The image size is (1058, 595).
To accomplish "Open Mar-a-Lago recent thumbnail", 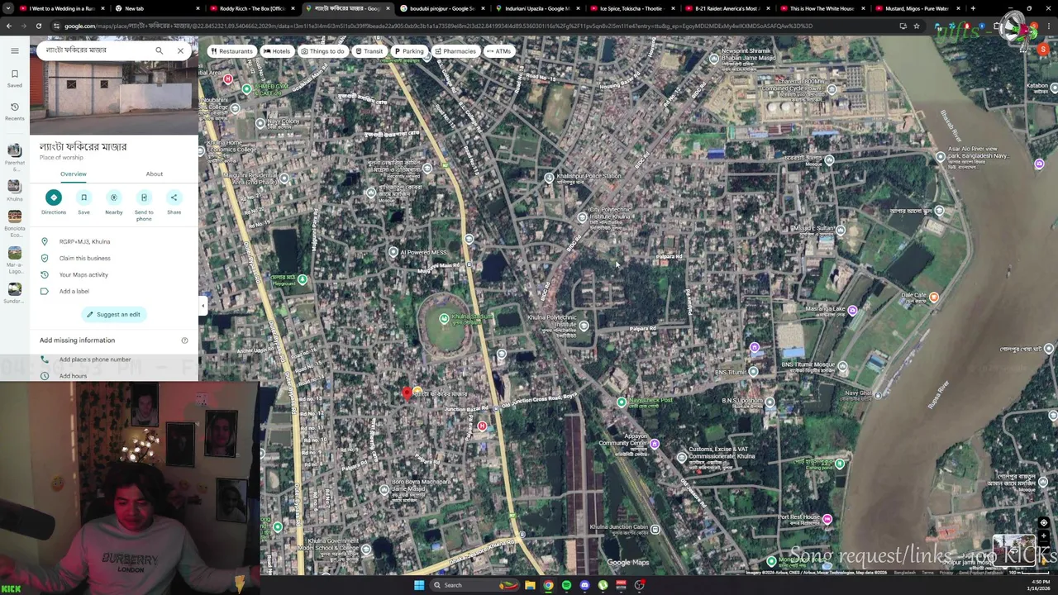I will [x=14, y=259].
